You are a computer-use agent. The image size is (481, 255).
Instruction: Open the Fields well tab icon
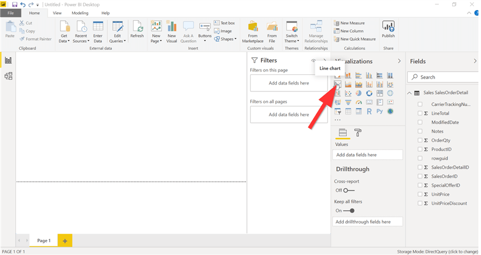tap(343, 133)
